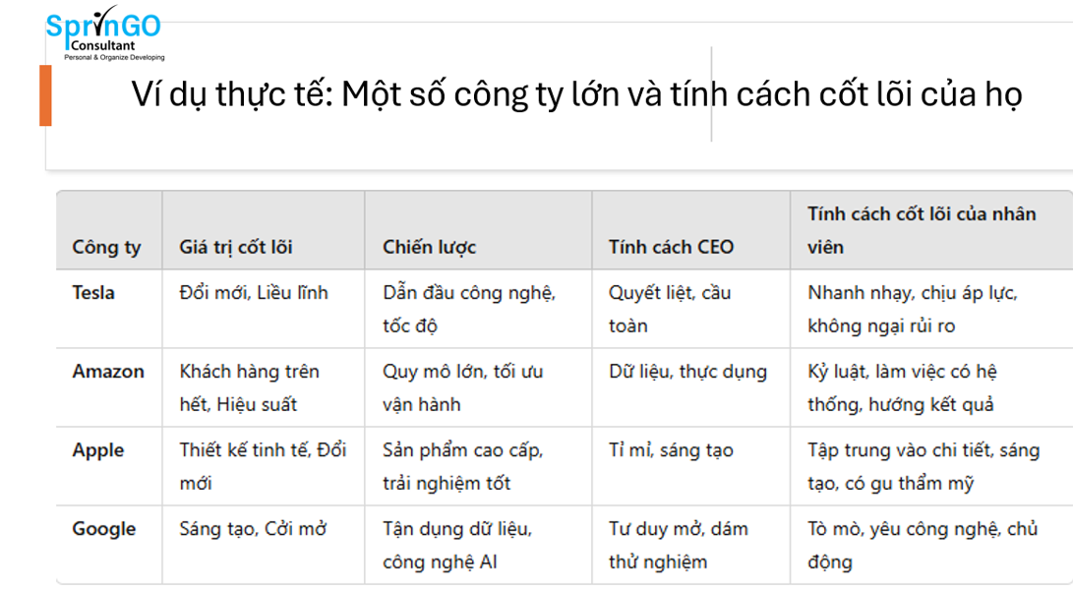Click the "Sản phẩm cao cấp, trải nghiệm tốt" cell
Viewport: 1073px width, 591px height.
click(x=462, y=466)
